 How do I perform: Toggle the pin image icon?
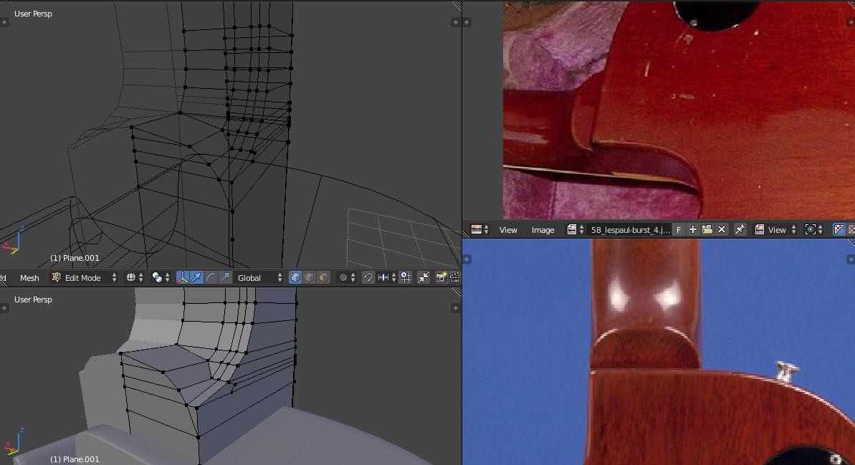coord(740,229)
